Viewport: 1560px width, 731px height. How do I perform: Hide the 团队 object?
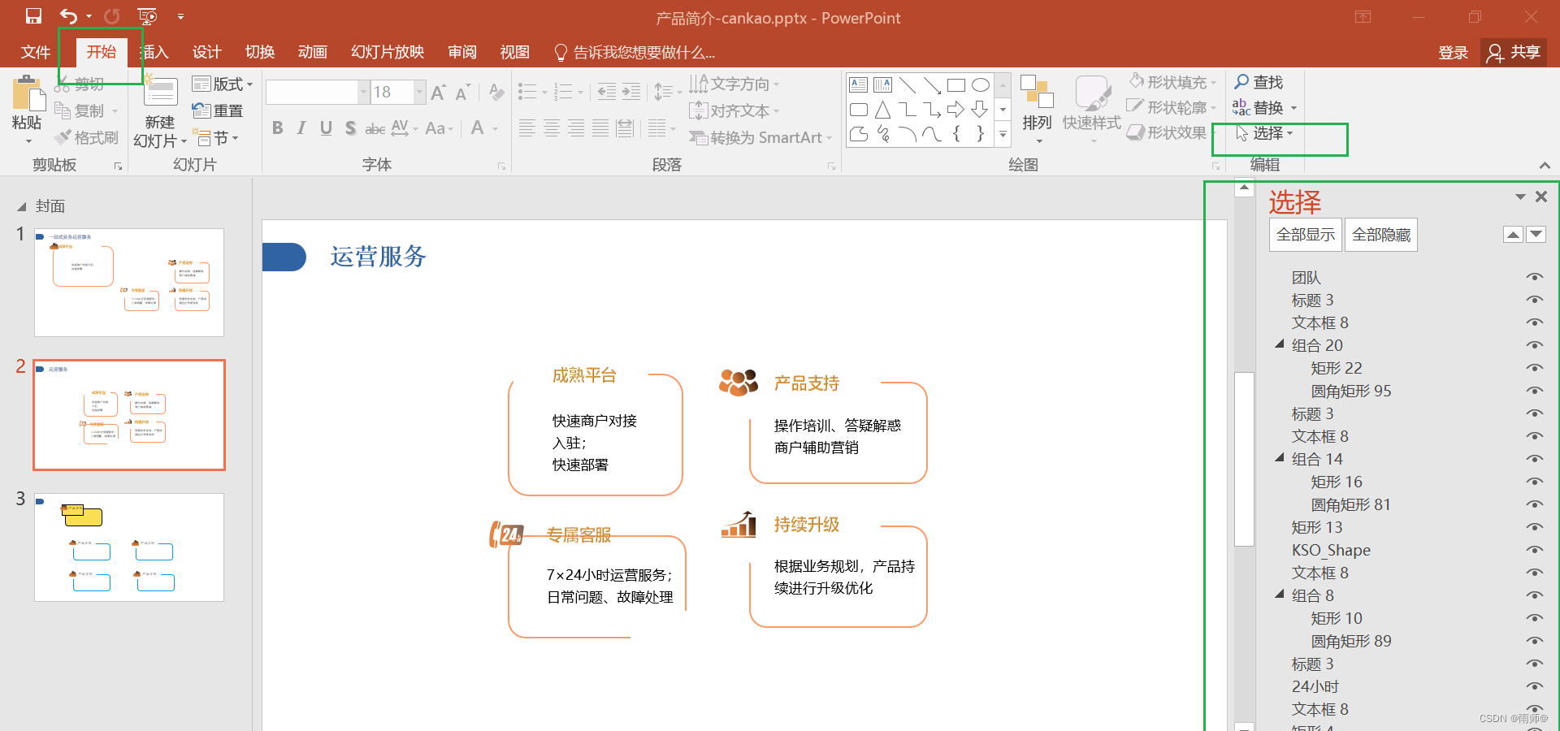click(1534, 277)
